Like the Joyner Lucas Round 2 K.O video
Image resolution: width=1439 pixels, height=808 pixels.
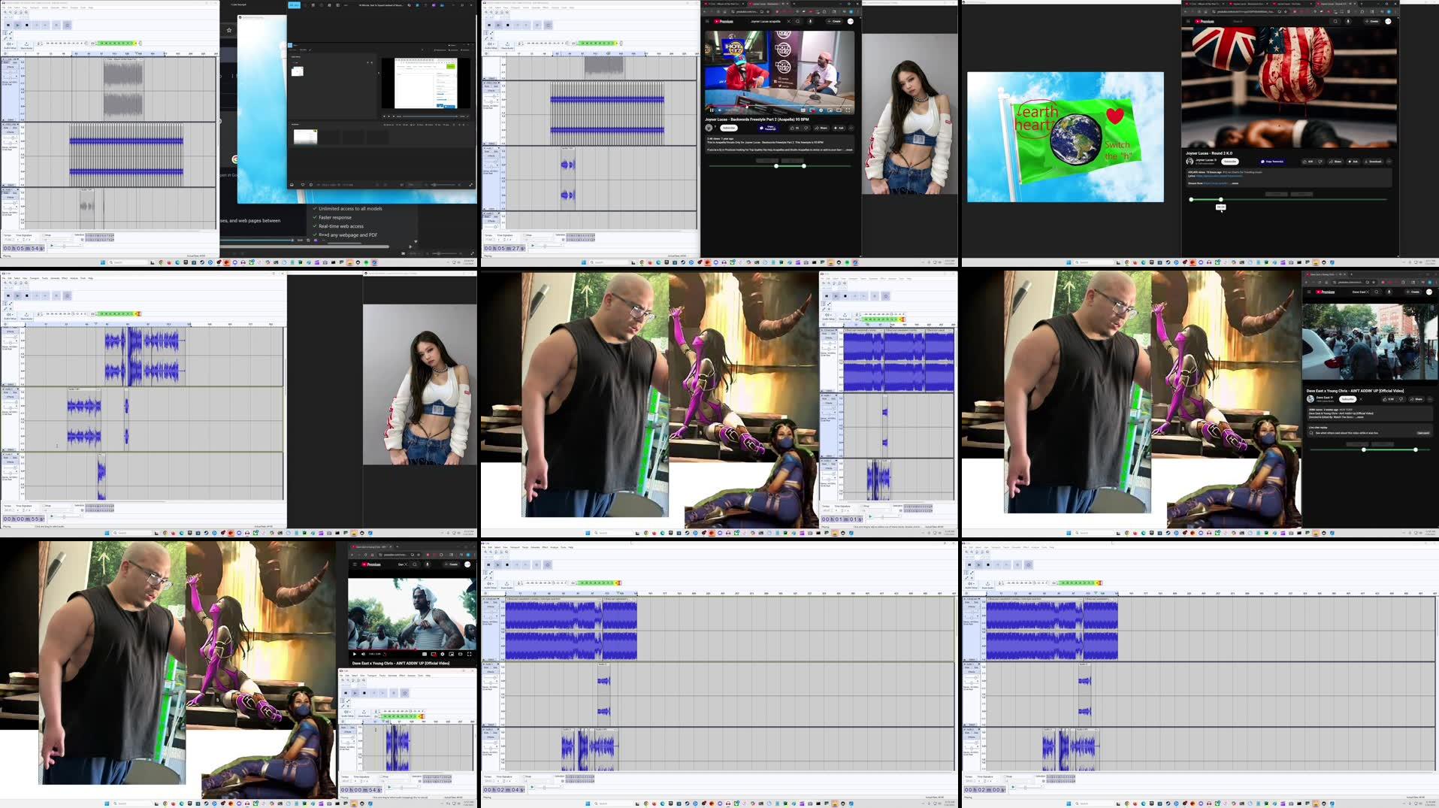pyautogui.click(x=1310, y=161)
